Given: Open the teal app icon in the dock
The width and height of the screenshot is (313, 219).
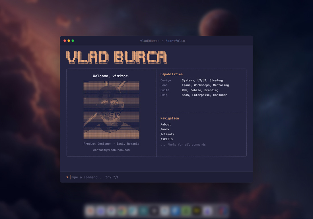Looking at the screenshot, I should coord(143,211).
